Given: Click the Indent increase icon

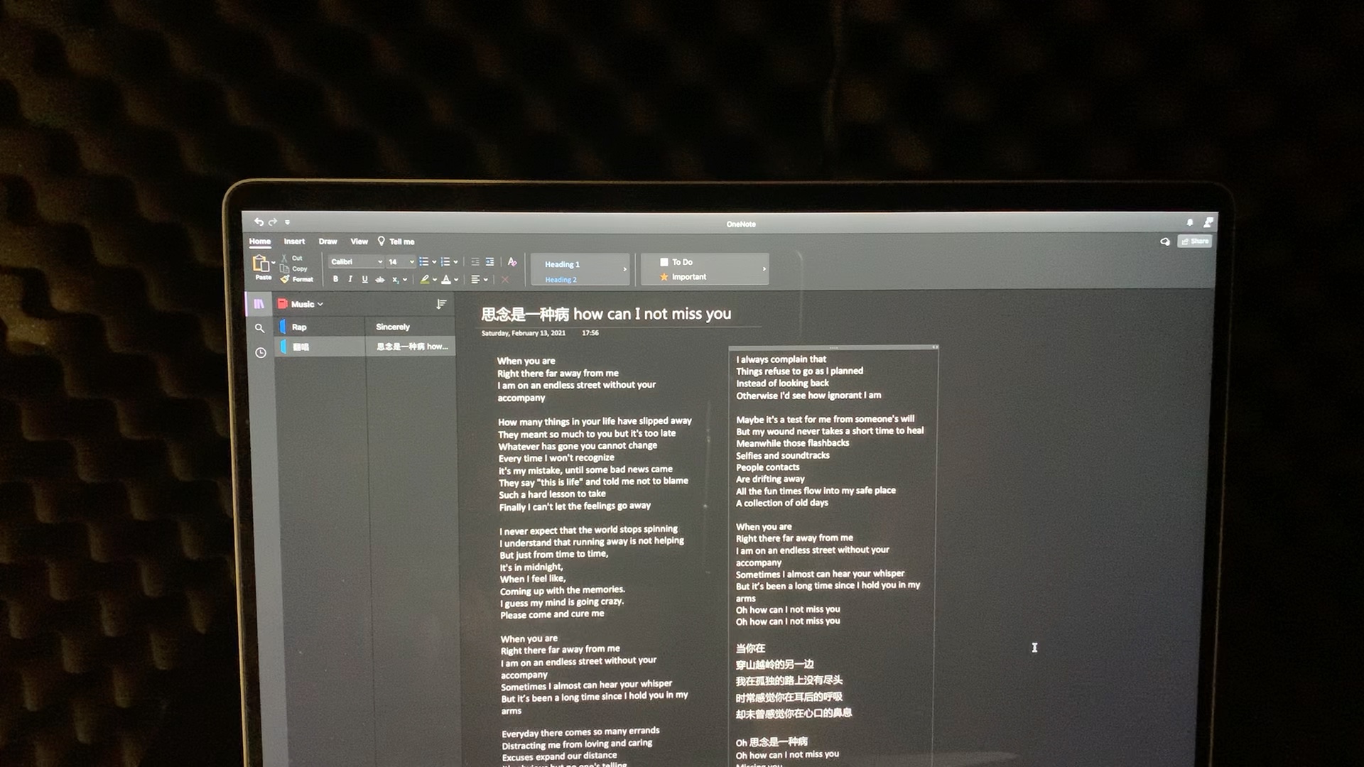Looking at the screenshot, I should point(491,262).
